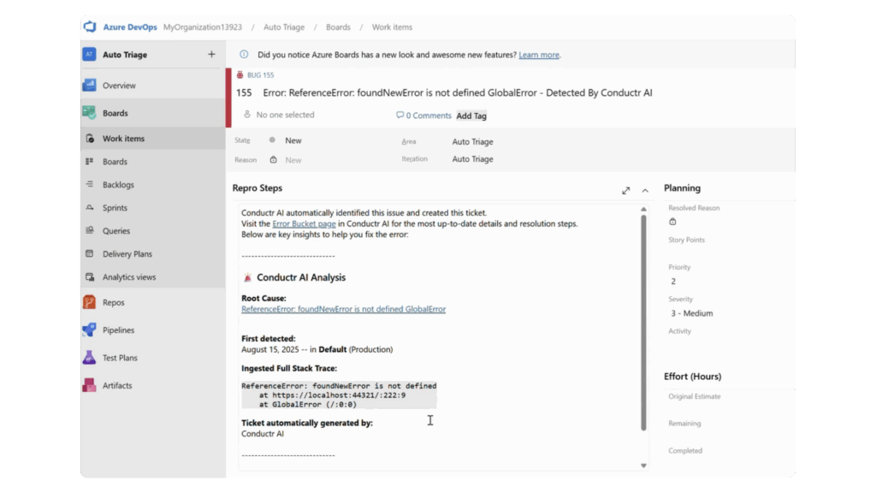
Task: Select Backlogs in the Boards submenu
Action: click(x=118, y=185)
